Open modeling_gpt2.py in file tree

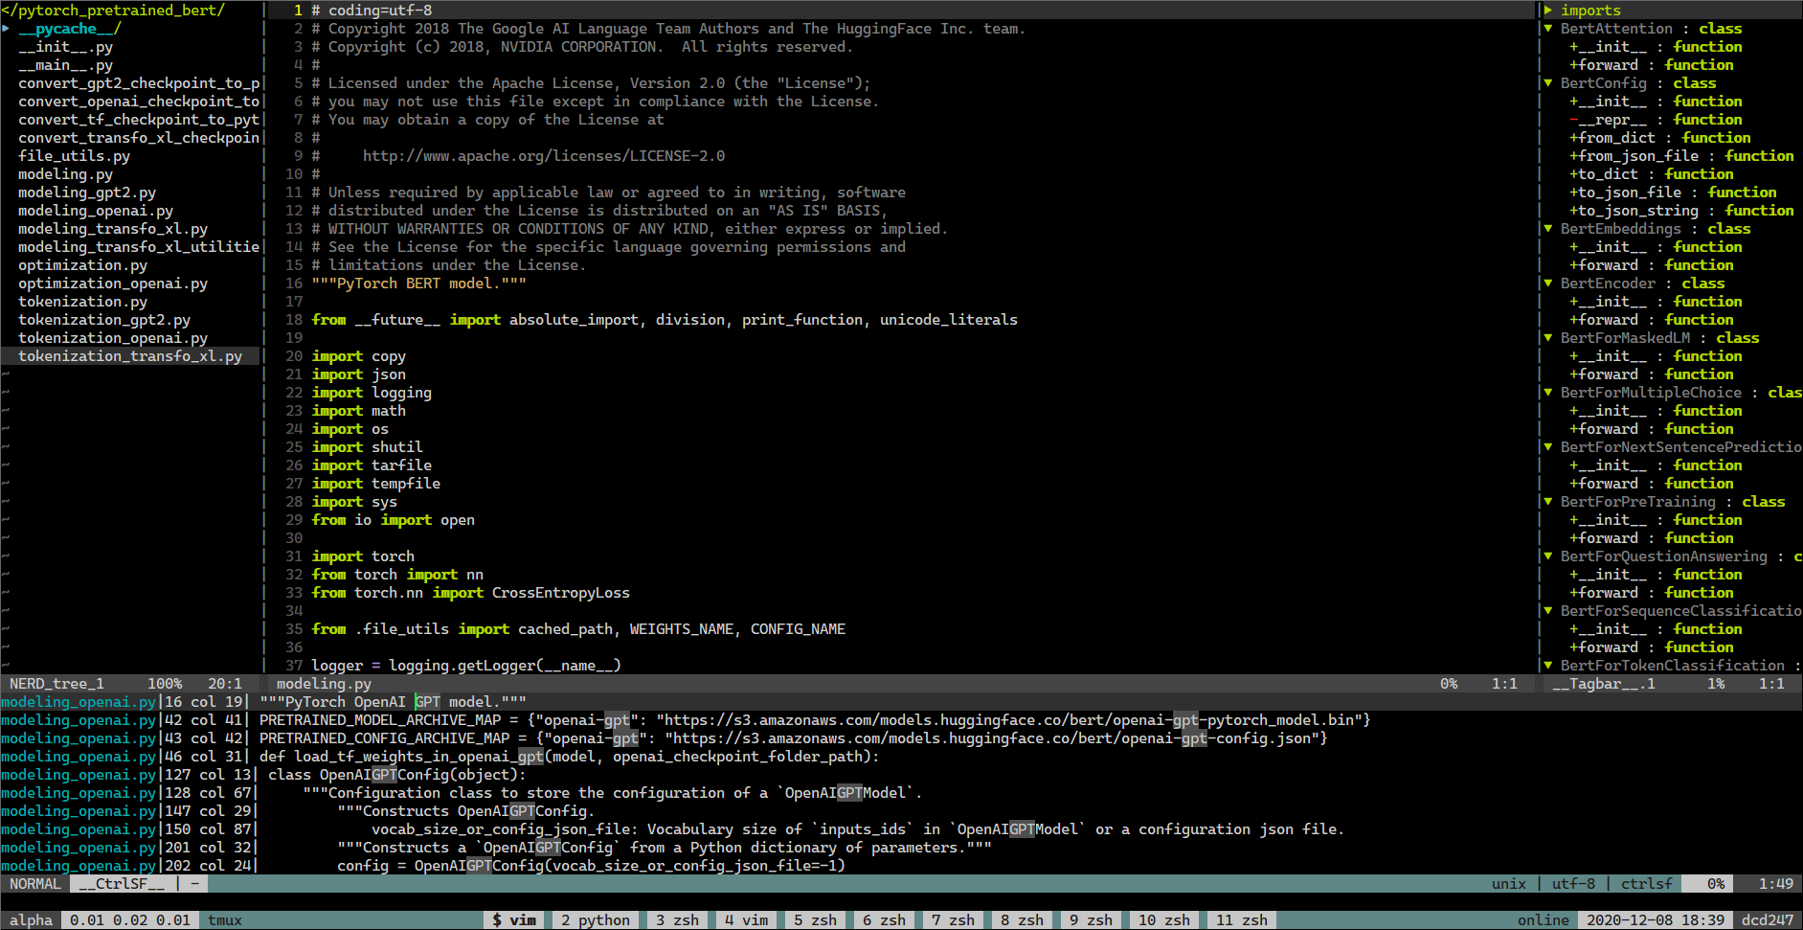[87, 193]
